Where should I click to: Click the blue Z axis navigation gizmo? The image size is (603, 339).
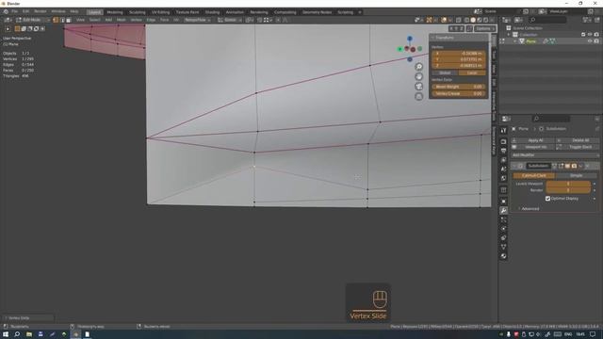[410, 39]
